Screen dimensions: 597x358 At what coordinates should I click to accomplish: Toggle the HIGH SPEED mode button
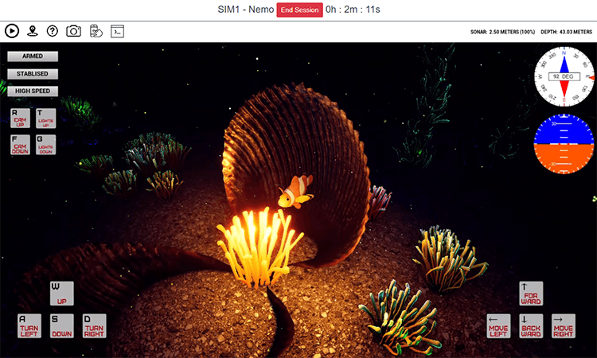tap(33, 91)
